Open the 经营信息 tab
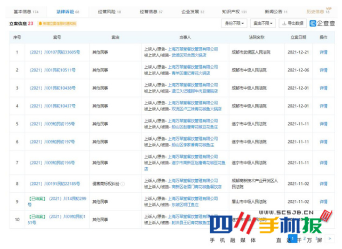 [x=151, y=12]
